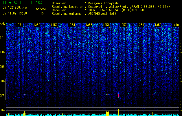Click the 1400 time marker
This screenshot has height=116, width=182.
(x=175, y=25)
